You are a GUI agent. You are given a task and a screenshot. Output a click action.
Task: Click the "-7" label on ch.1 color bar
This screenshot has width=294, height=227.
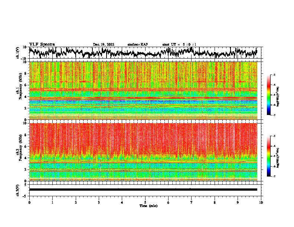274,115
